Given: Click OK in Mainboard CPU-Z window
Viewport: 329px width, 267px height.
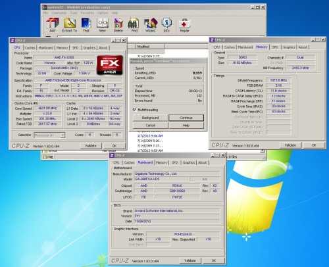Looking at the screenshot, I should point(214,260).
